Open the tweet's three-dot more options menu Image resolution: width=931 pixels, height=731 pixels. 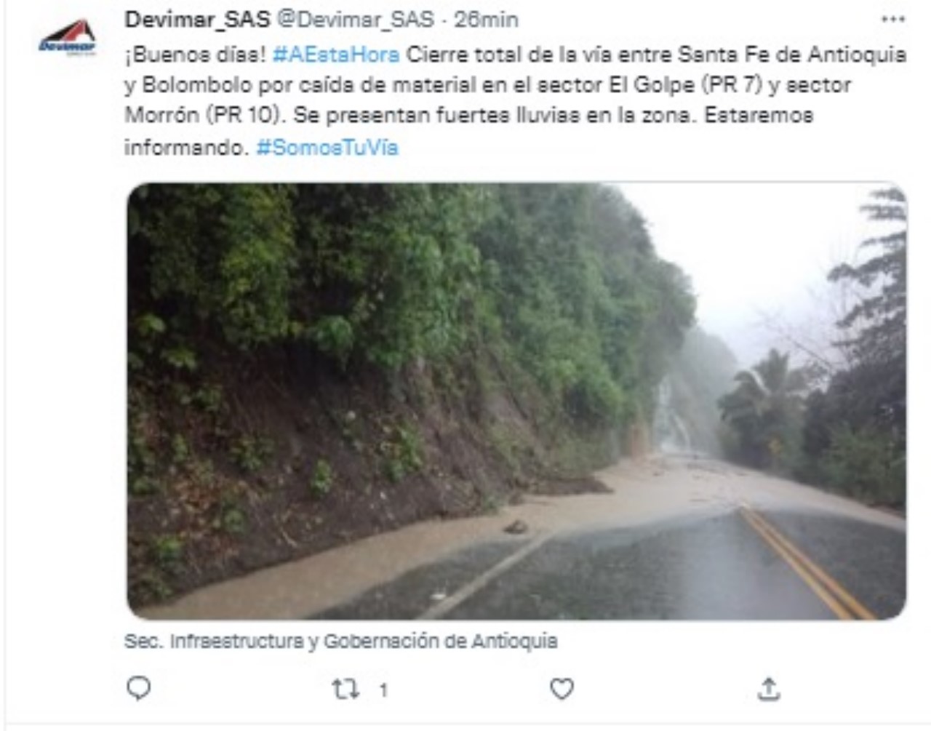point(892,20)
